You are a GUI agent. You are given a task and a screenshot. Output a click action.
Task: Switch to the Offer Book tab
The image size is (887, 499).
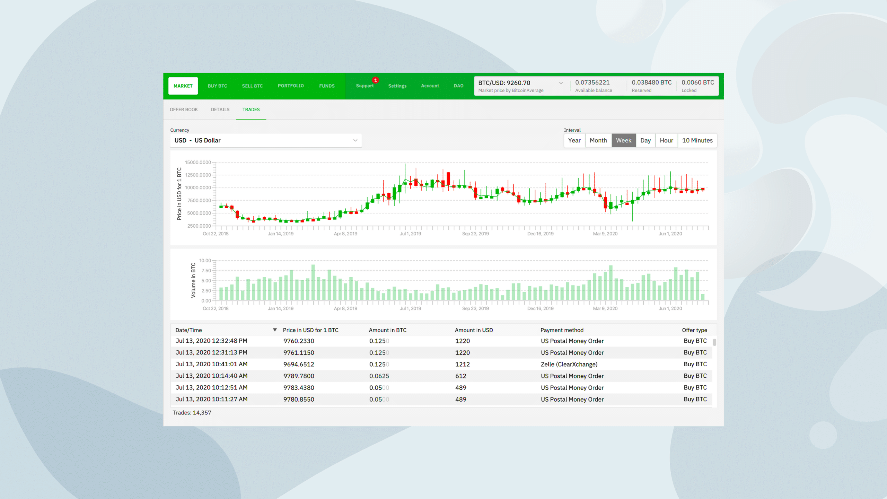184,110
